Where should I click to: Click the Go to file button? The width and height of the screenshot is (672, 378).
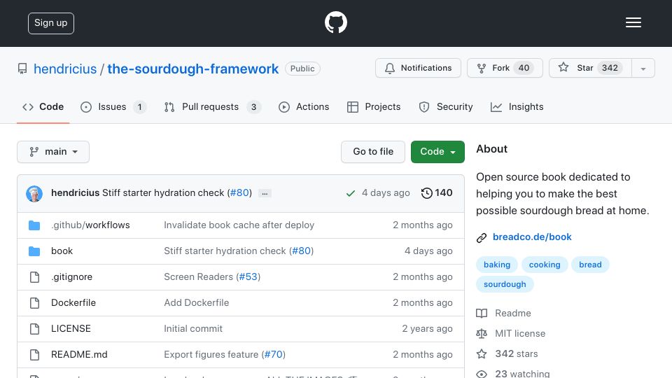click(x=373, y=152)
